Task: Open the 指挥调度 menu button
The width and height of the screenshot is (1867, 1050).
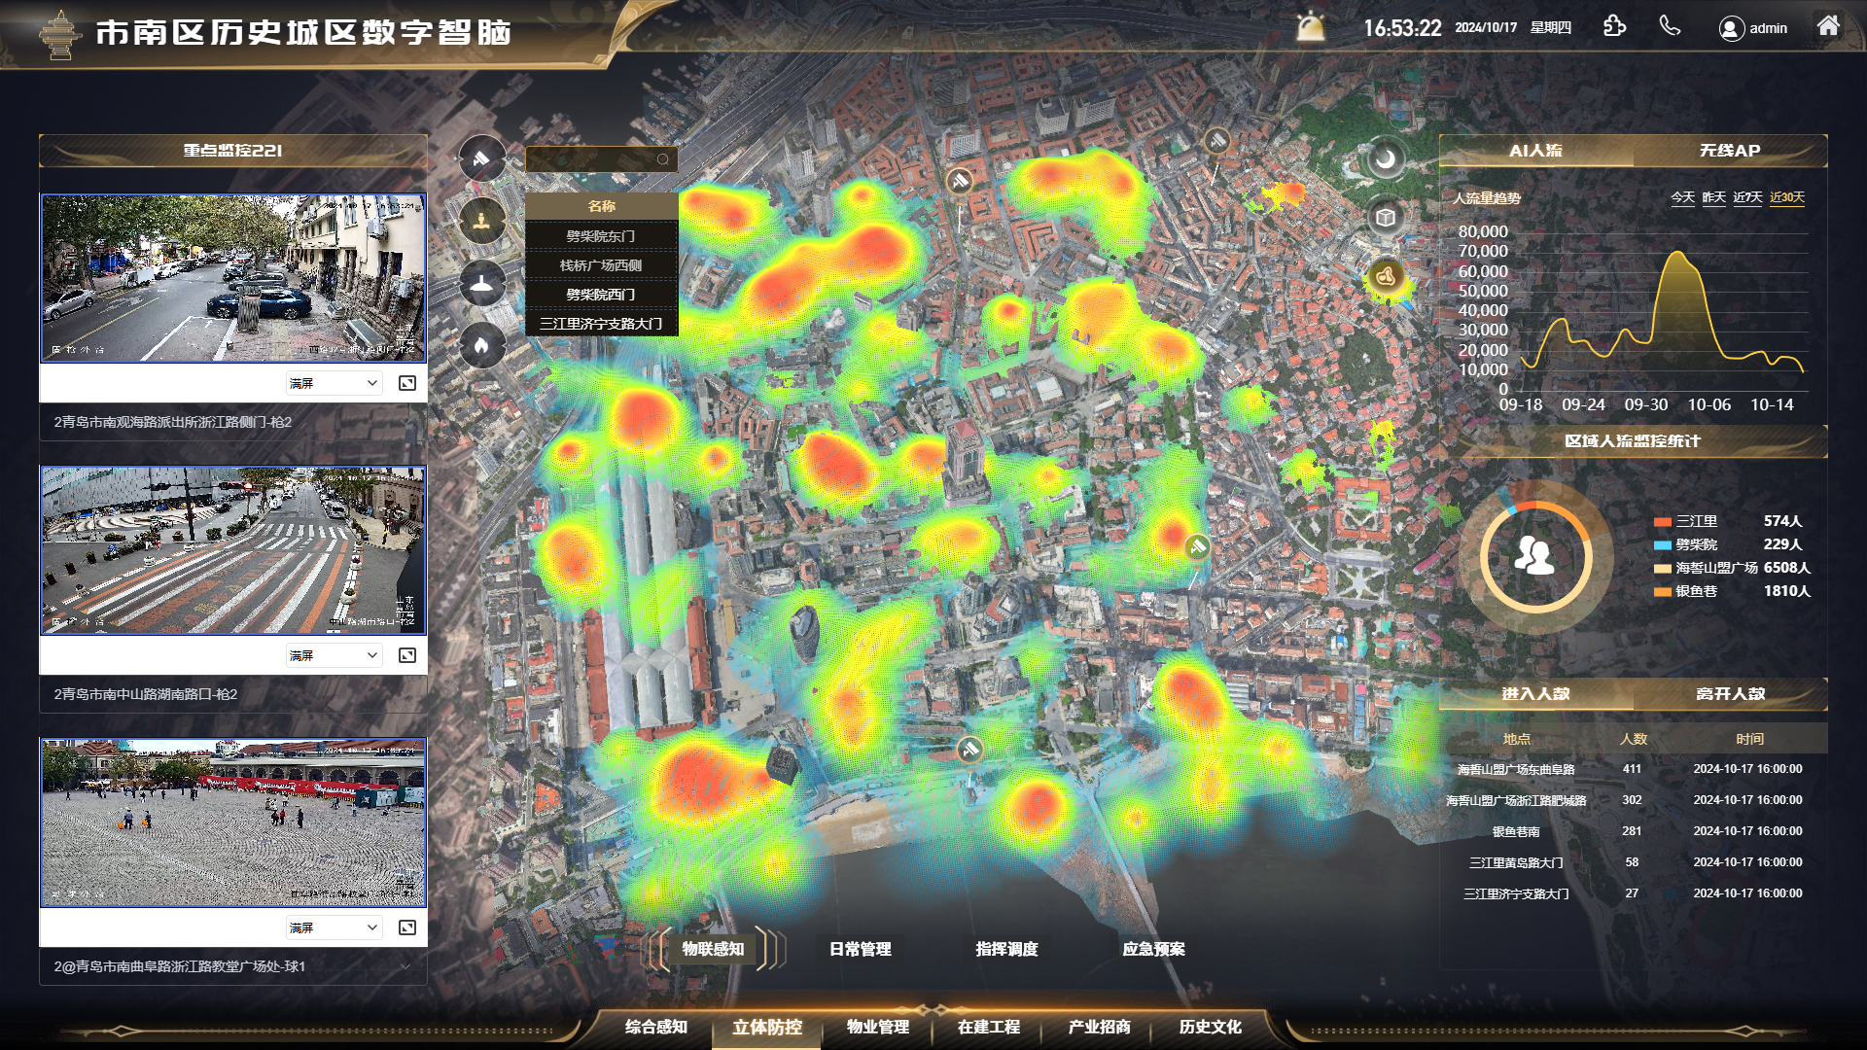Action: point(1006,949)
